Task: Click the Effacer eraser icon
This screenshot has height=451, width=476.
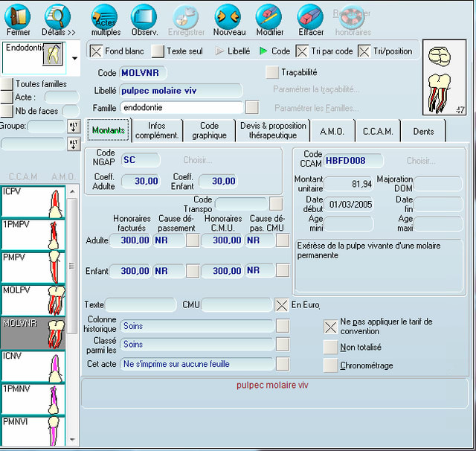Action: (x=310, y=16)
